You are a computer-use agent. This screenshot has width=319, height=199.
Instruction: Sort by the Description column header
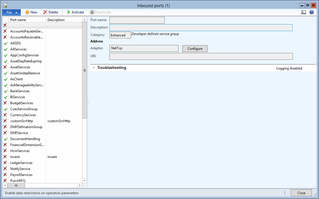click(64, 20)
